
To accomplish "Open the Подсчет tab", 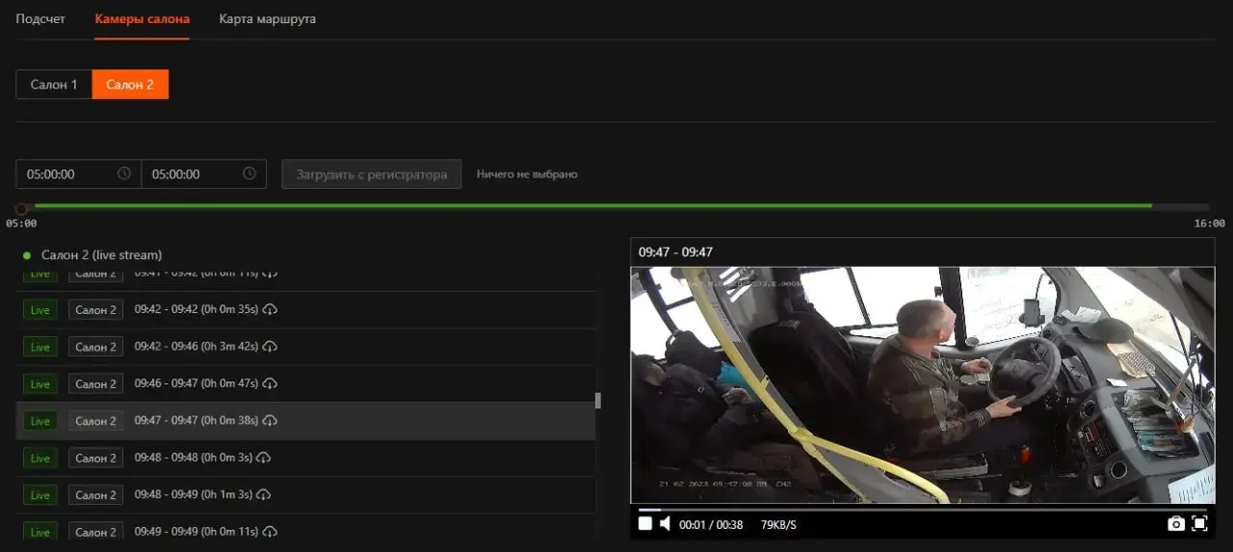I will [x=40, y=18].
